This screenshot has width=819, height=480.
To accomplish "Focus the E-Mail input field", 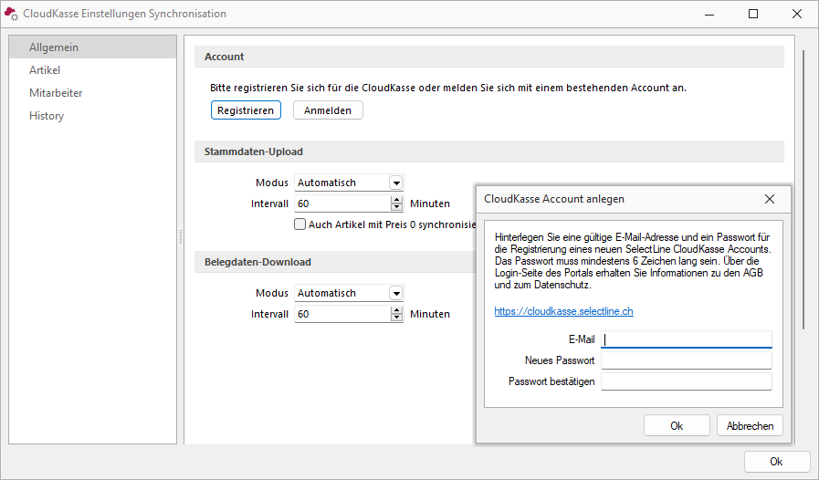I will click(x=687, y=339).
